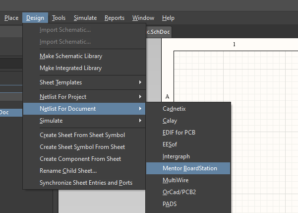Choose Rename Child Sheet...
The width and height of the screenshot is (298, 213).
point(84,171)
